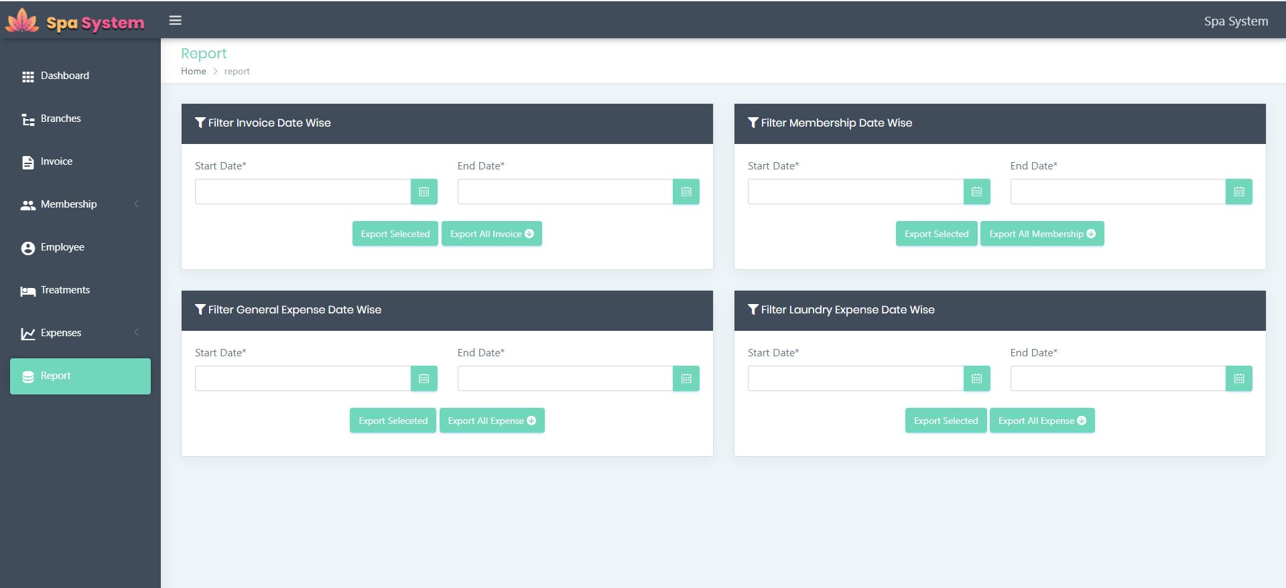
Task: Click the Export All Membership button
Action: click(x=1042, y=234)
